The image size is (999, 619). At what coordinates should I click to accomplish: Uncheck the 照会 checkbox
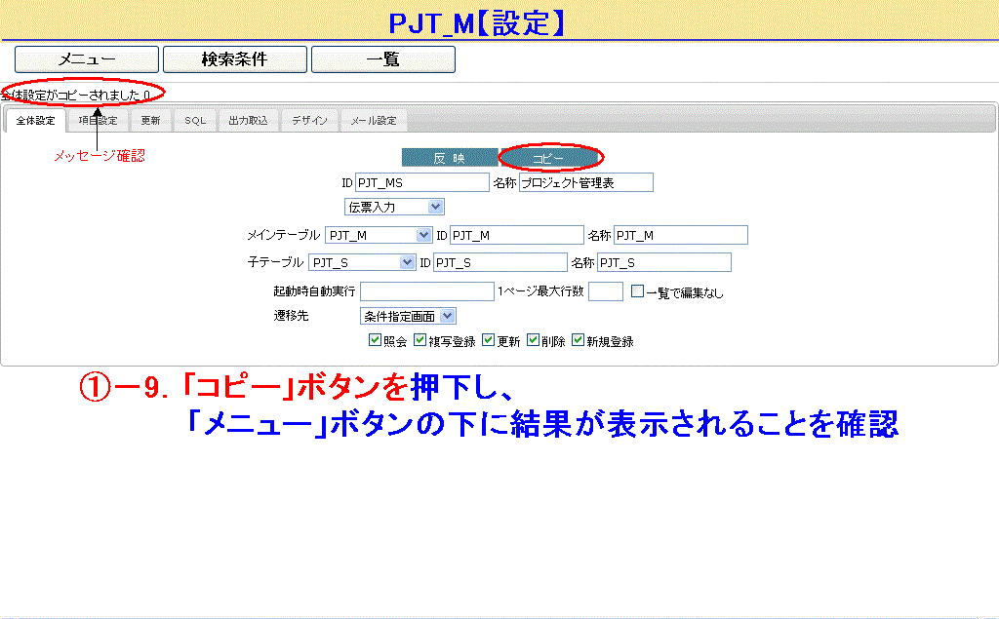(x=375, y=341)
